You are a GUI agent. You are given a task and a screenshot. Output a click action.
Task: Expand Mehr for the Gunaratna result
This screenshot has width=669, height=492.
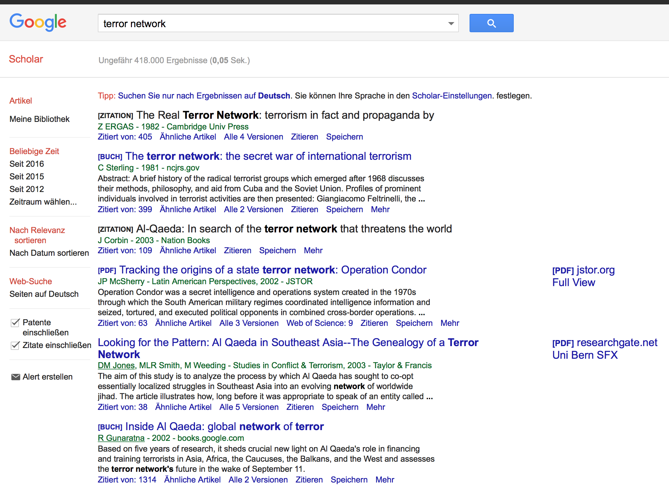coord(385,480)
